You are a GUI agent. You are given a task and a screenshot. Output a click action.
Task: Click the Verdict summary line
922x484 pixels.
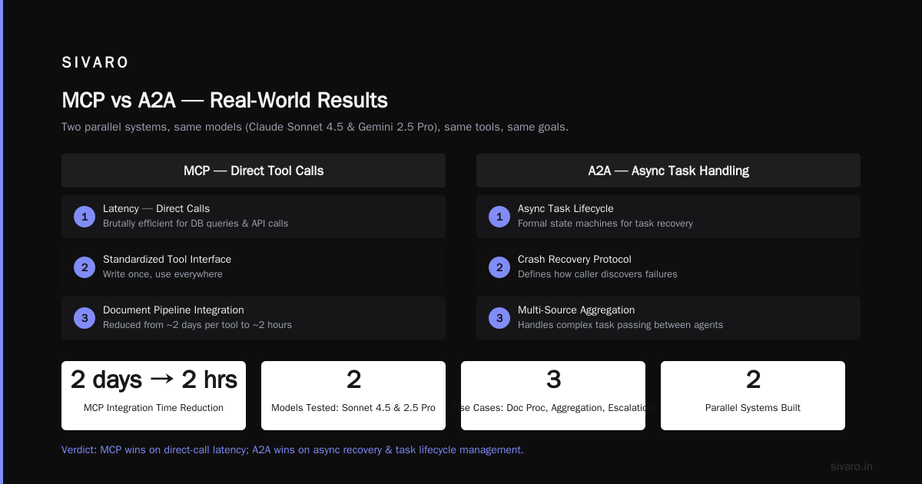[x=293, y=449]
